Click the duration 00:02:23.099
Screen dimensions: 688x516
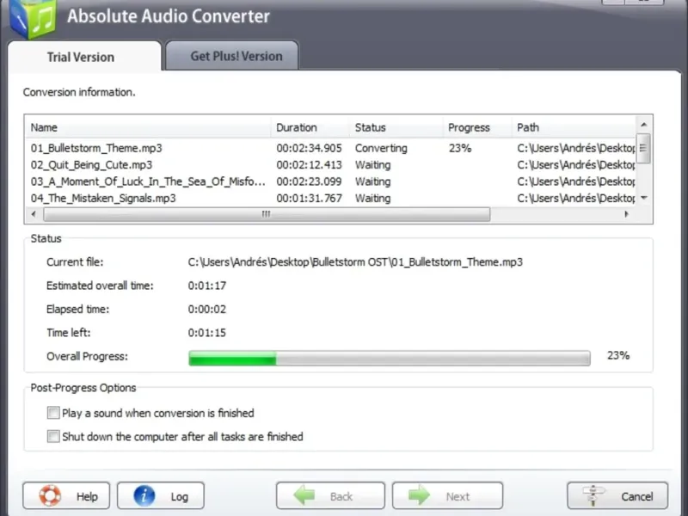[309, 181]
